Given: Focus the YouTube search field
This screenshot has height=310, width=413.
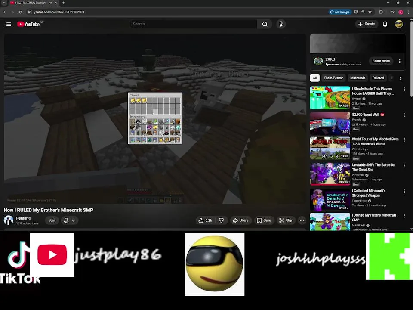Looking at the screenshot, I should [x=194, y=24].
